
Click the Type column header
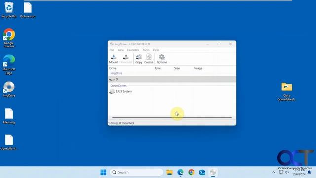[x=158, y=68]
